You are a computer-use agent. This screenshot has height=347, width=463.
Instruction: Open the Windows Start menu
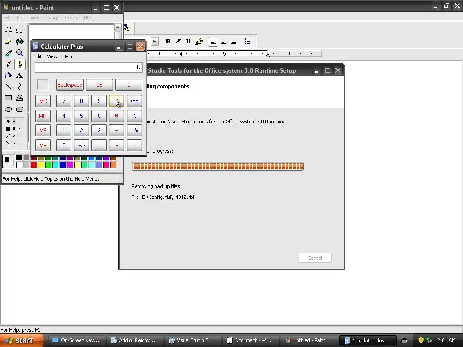pyautogui.click(x=22, y=341)
